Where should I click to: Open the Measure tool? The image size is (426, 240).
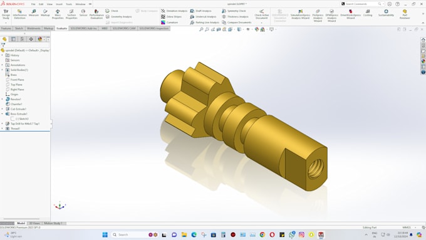point(34,13)
